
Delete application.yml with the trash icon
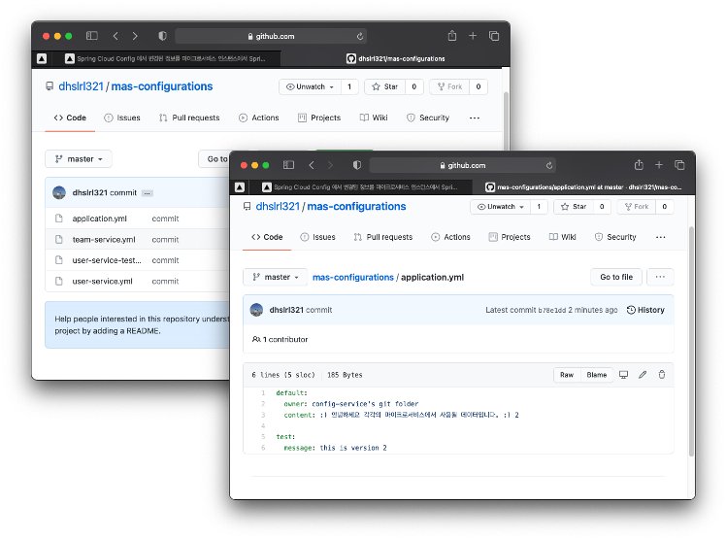[662, 375]
